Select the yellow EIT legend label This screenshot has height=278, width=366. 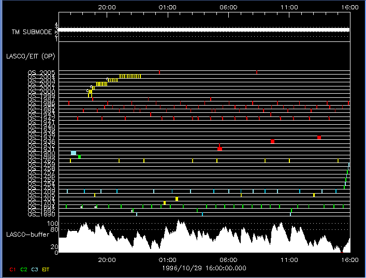click(46, 270)
